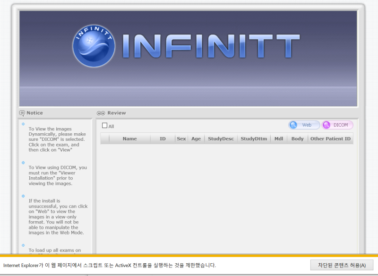Select Web viewing mode
This screenshot has width=378, height=276.
click(304, 125)
